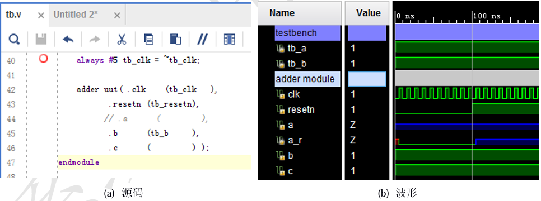
Task: Close the Untitled 2* tab
Action: 117,16
